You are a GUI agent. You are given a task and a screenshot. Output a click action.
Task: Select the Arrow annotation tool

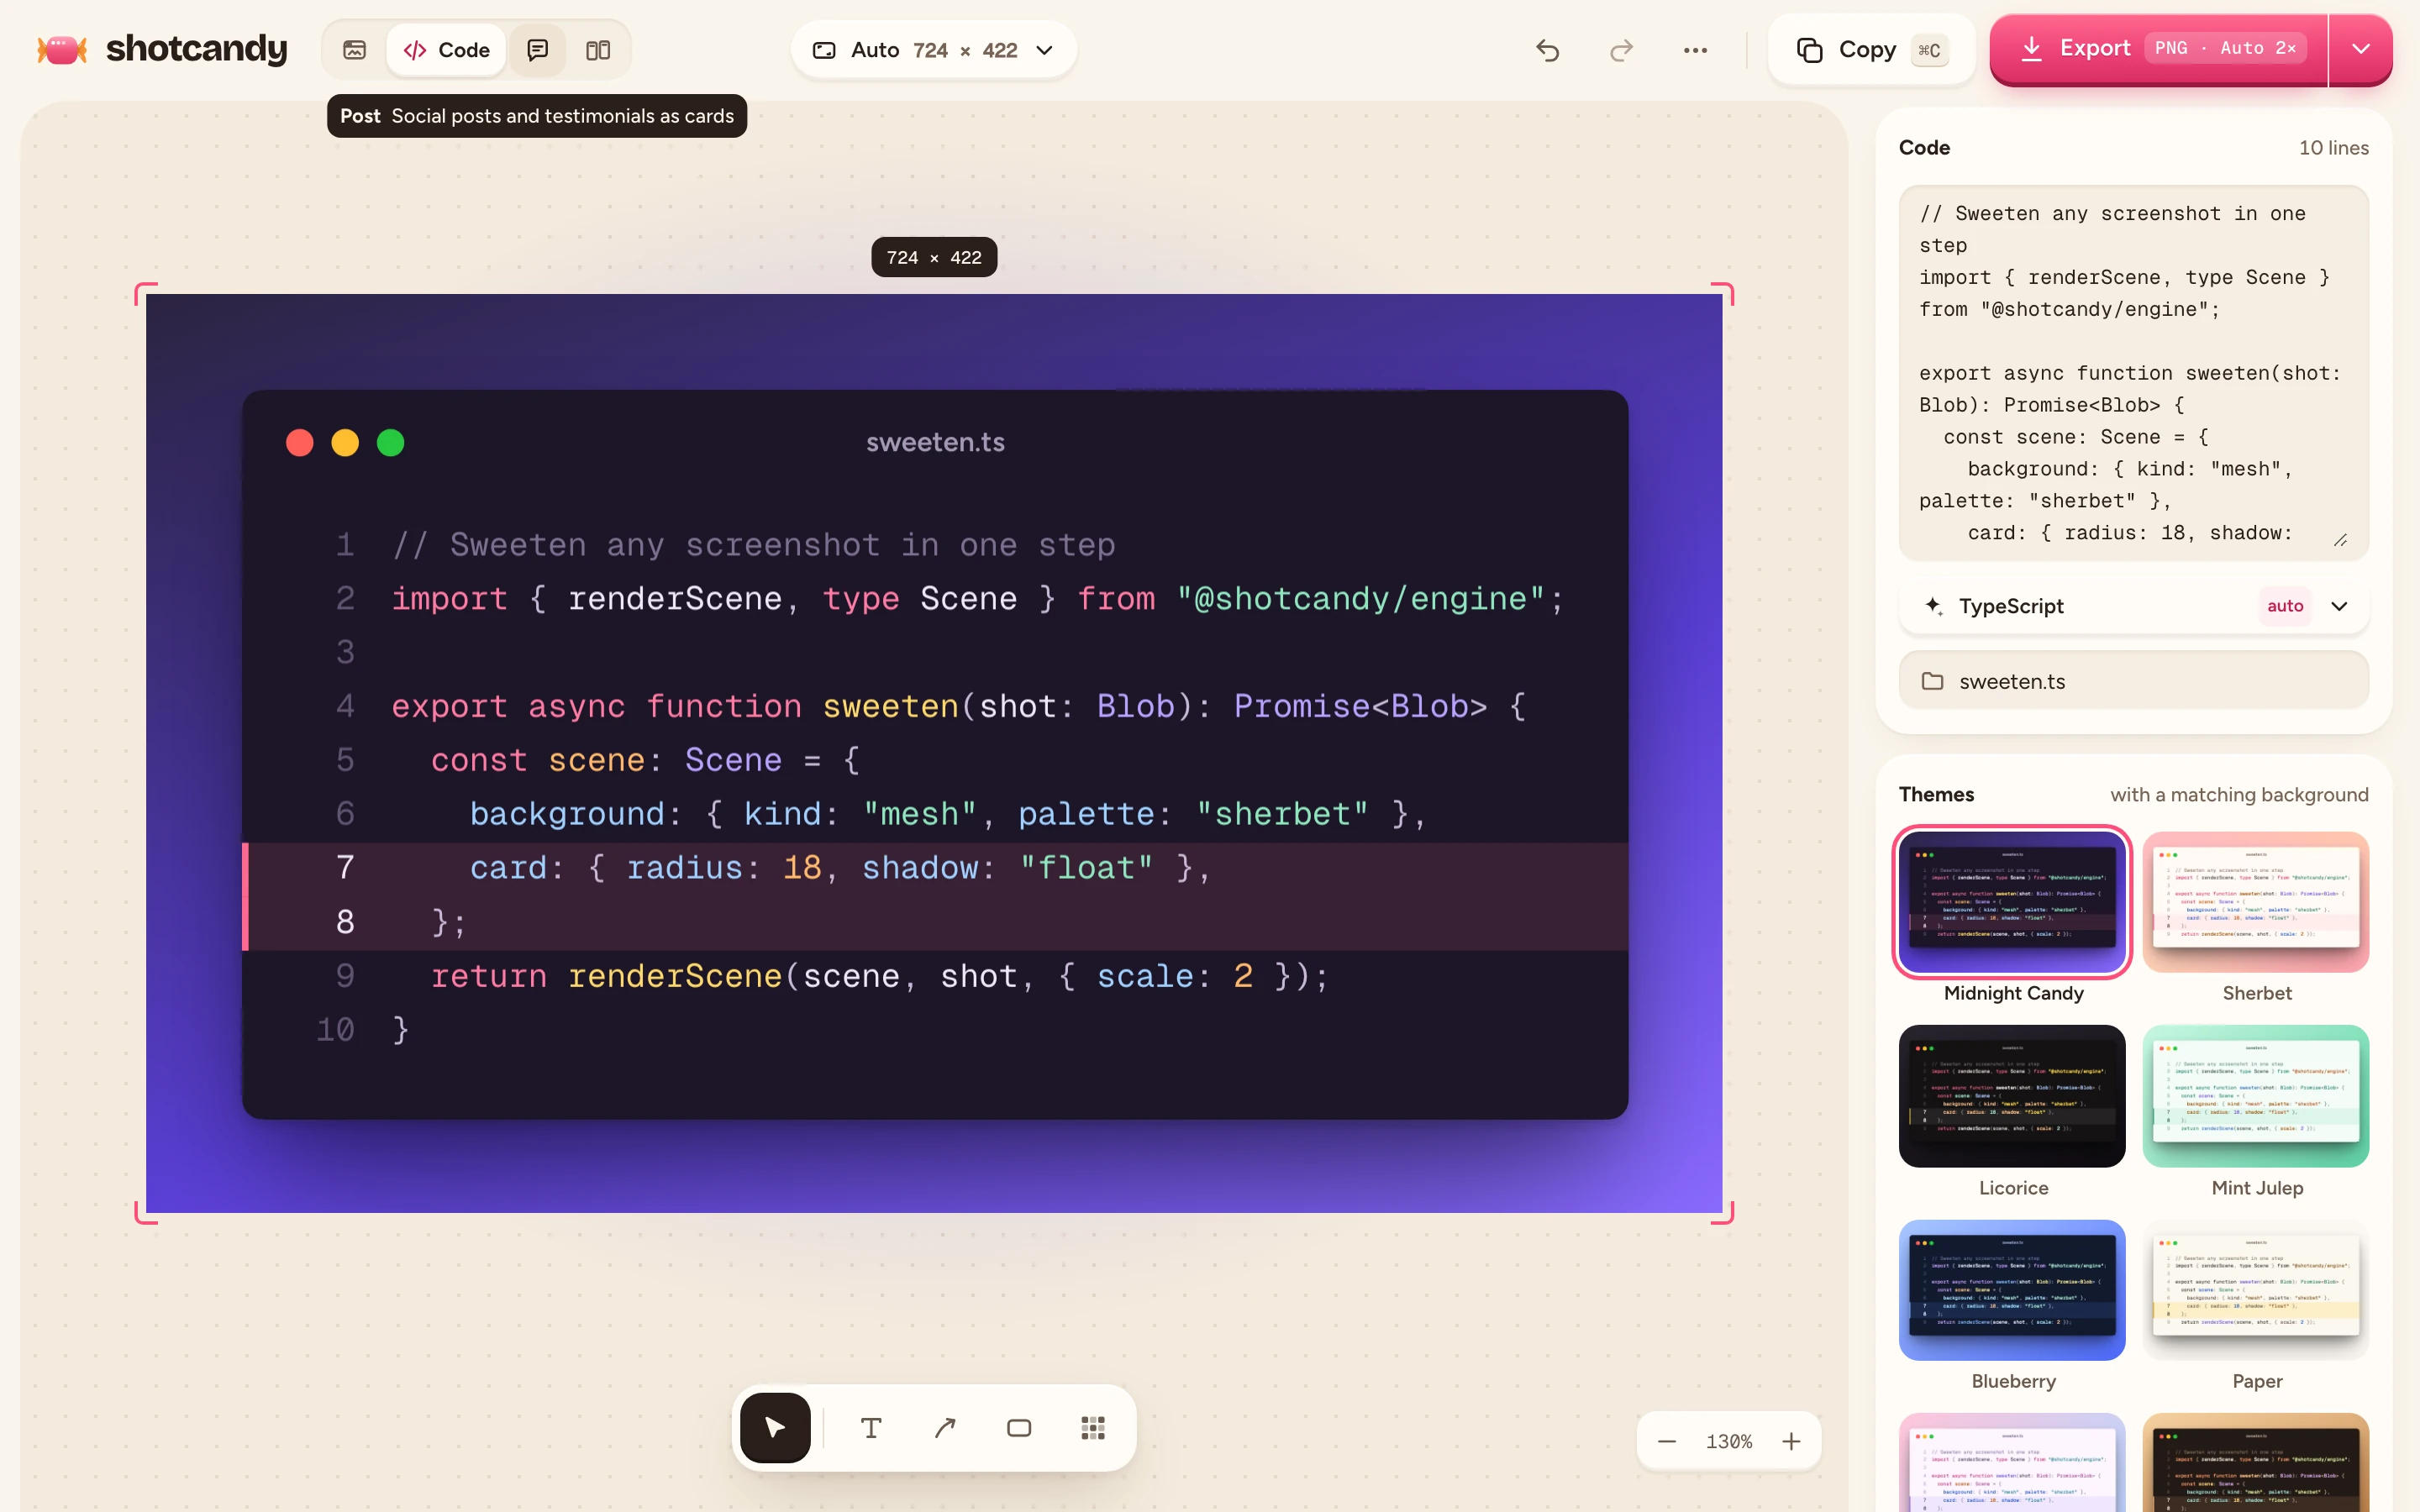pyautogui.click(x=945, y=1428)
